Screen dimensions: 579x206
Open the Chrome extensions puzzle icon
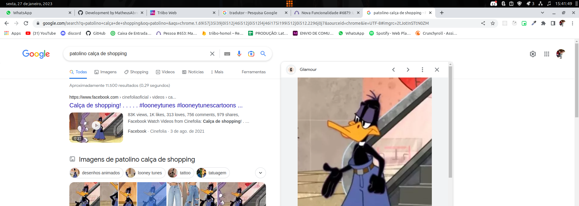543,23
